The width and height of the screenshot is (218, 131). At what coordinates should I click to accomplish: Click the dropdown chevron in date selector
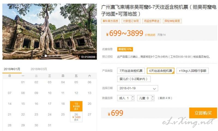(x=154, y=89)
